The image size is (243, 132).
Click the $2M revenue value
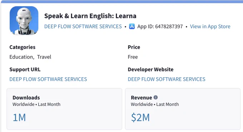click(140, 117)
